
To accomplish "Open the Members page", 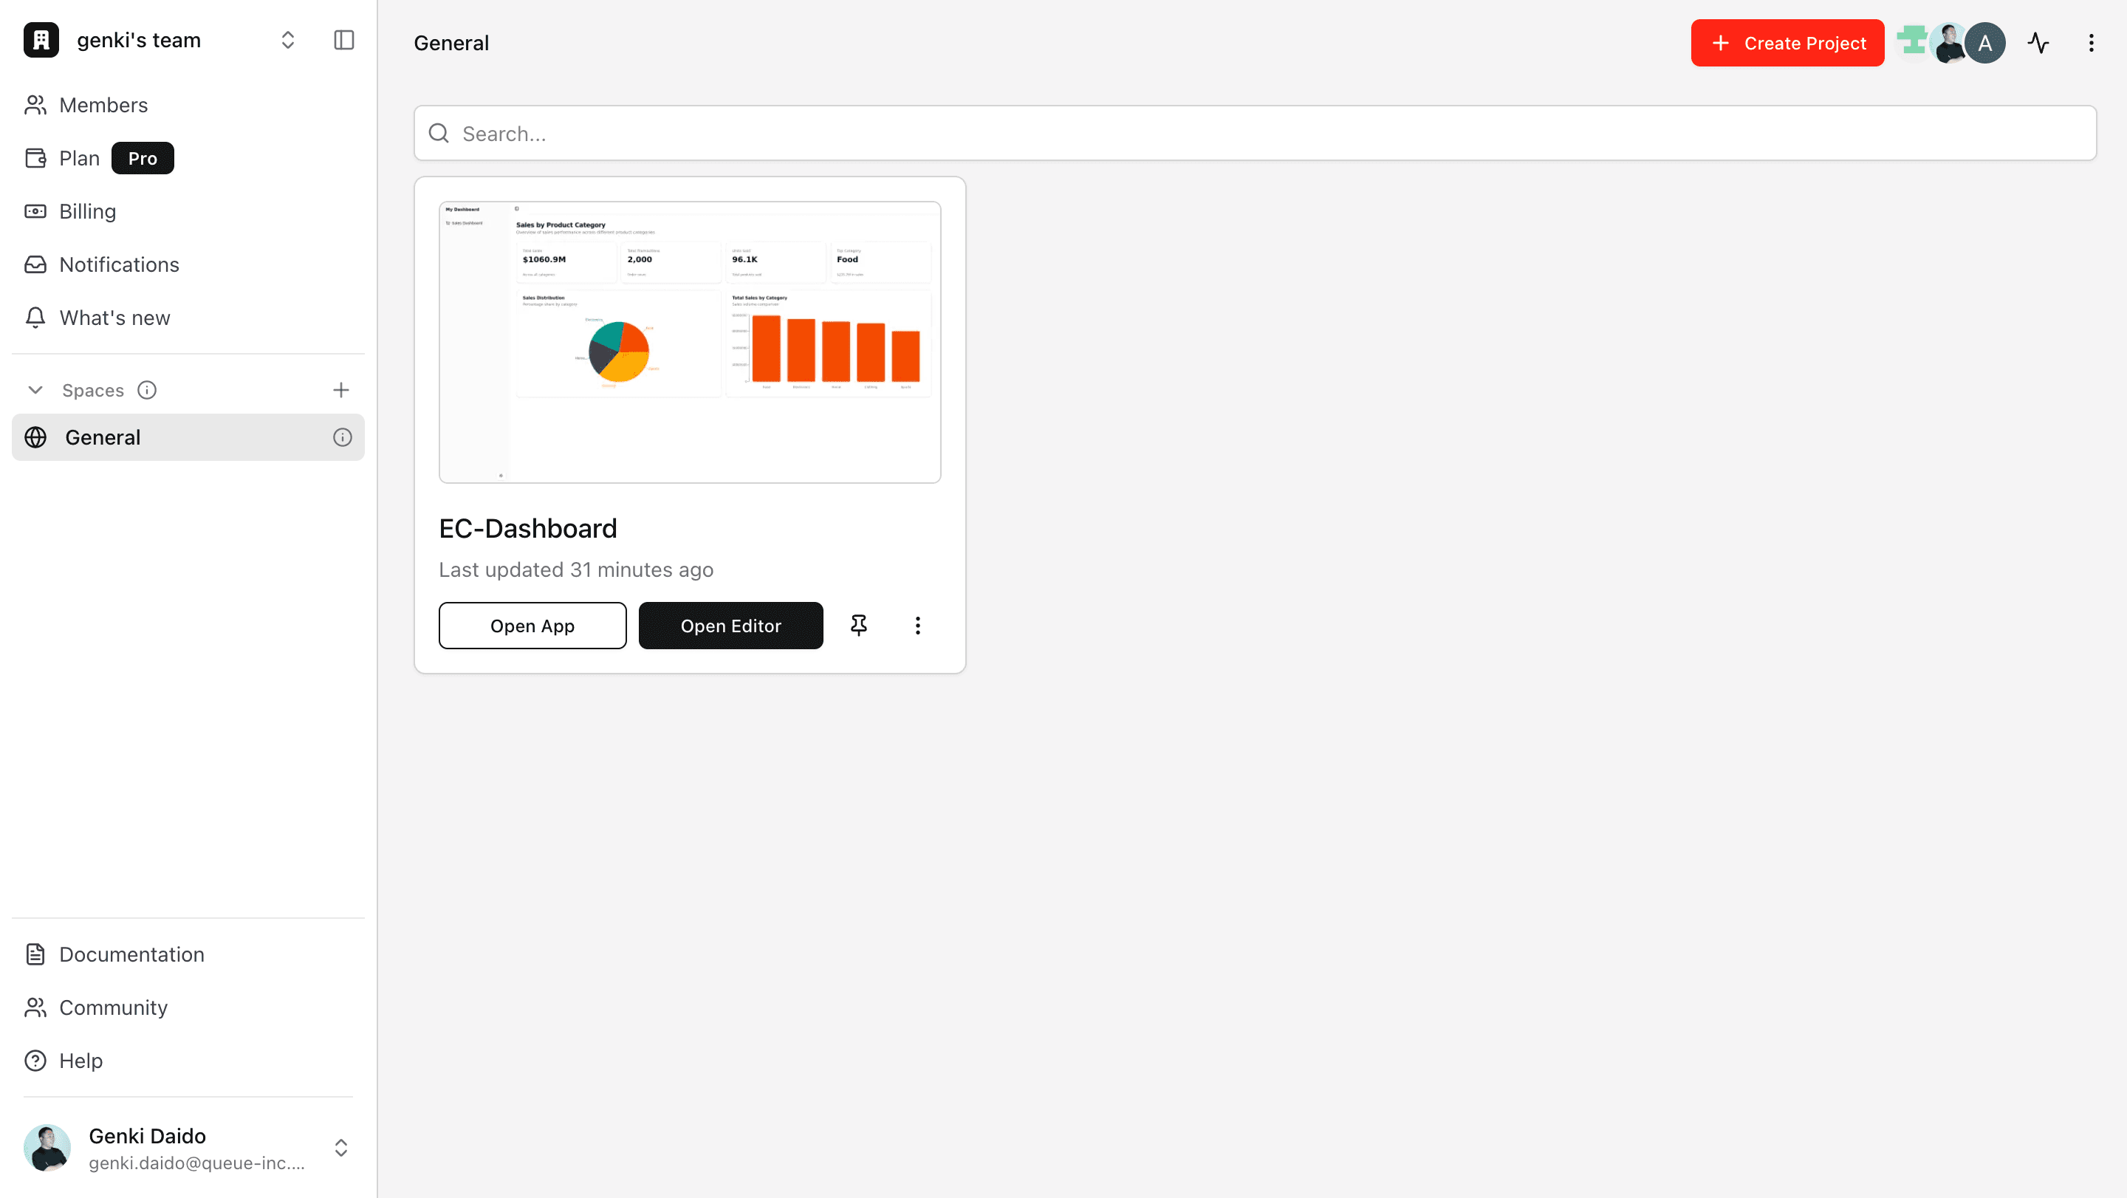I will point(103,105).
